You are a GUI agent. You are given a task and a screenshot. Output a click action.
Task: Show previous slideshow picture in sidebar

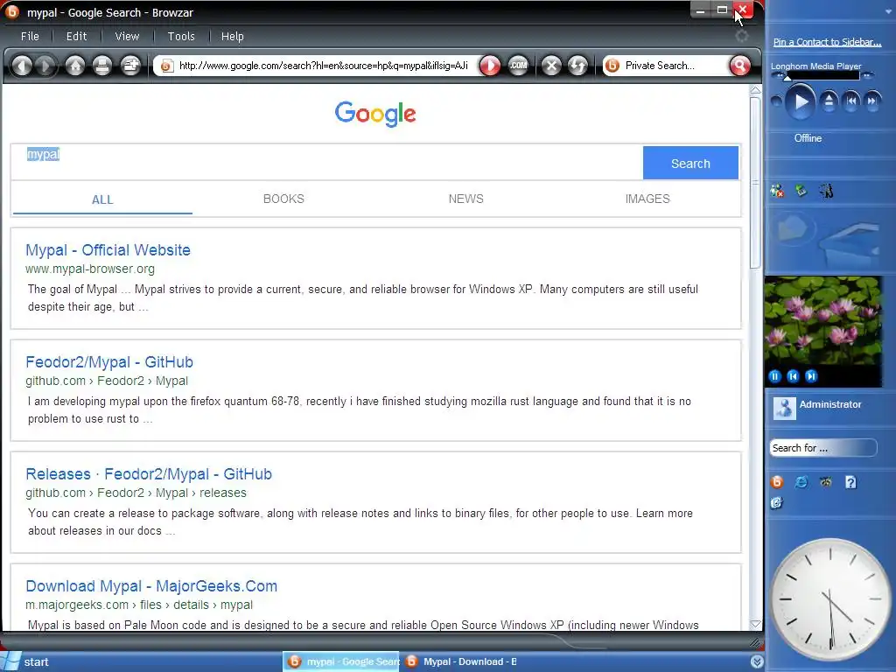793,376
